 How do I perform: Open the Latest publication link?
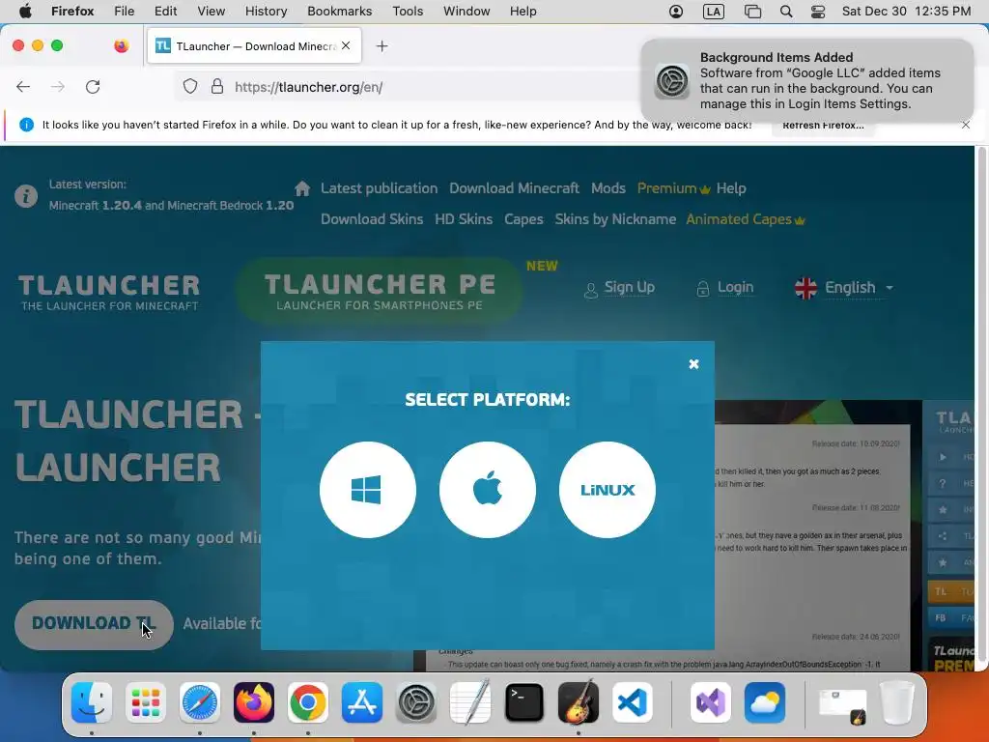tap(379, 188)
